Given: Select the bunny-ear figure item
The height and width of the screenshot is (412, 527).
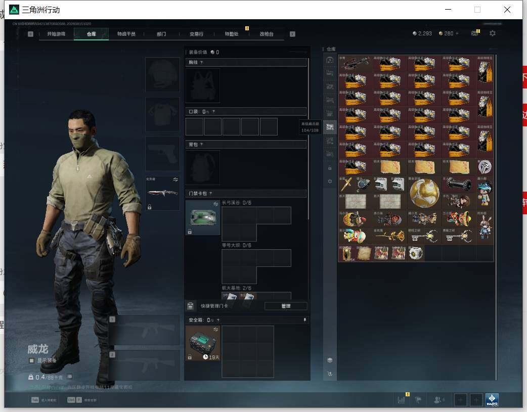Looking at the screenshot, I should pos(485,227).
